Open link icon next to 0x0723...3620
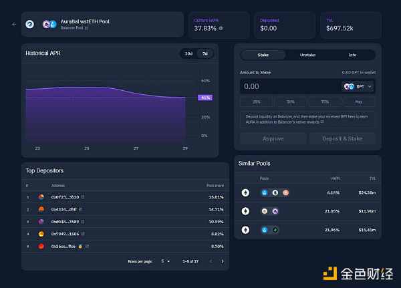Screen dimensions: 401x288 83,196
